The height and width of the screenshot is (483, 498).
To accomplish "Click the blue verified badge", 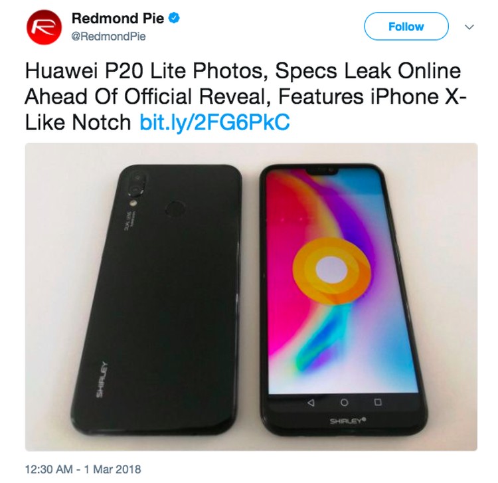I will (174, 18).
